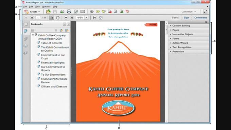Click the edit PDF form icon with pencil
Screen dimensions: 231x130
pyautogui.click(x=127, y=12)
